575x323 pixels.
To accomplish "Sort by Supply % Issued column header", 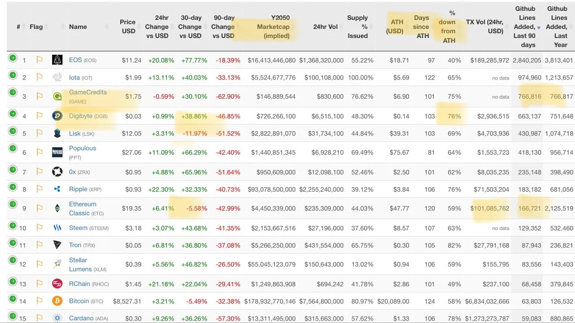I will click(358, 26).
